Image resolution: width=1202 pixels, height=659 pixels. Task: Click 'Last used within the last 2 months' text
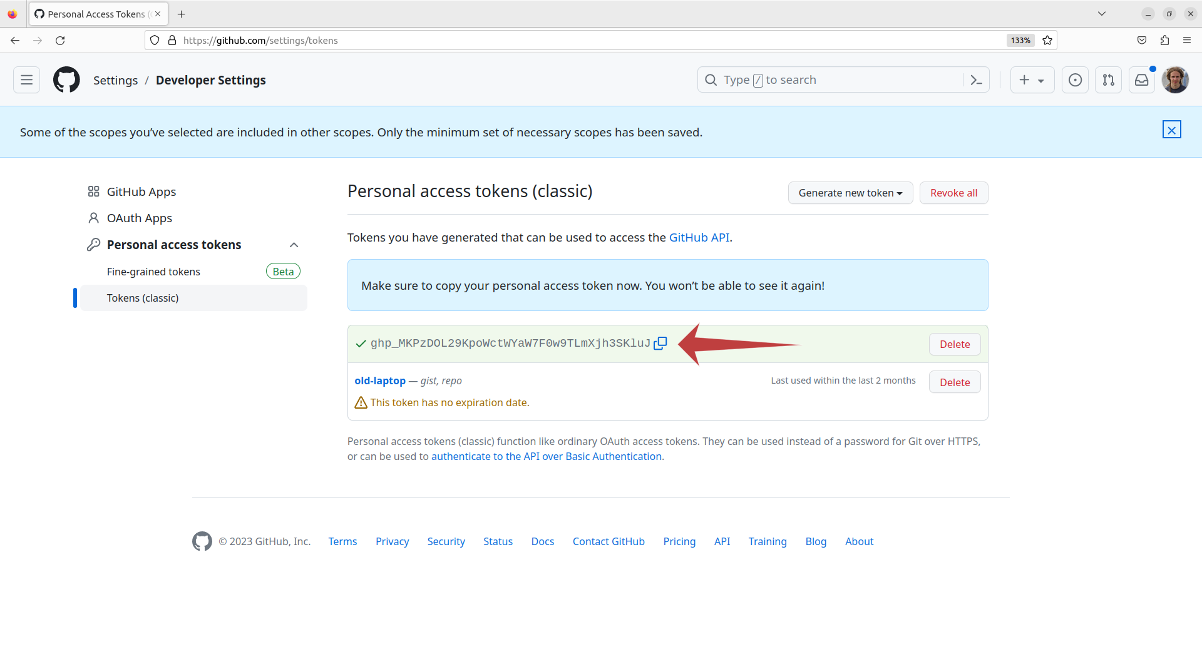pos(843,381)
